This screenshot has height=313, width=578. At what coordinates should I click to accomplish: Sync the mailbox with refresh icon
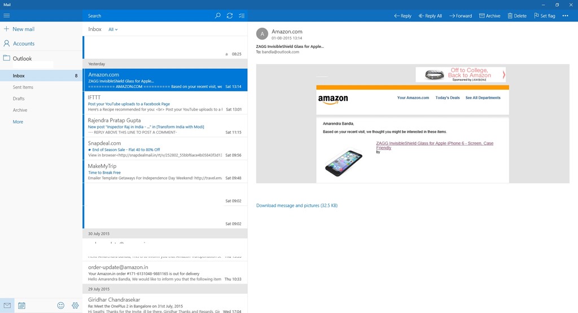230,15
